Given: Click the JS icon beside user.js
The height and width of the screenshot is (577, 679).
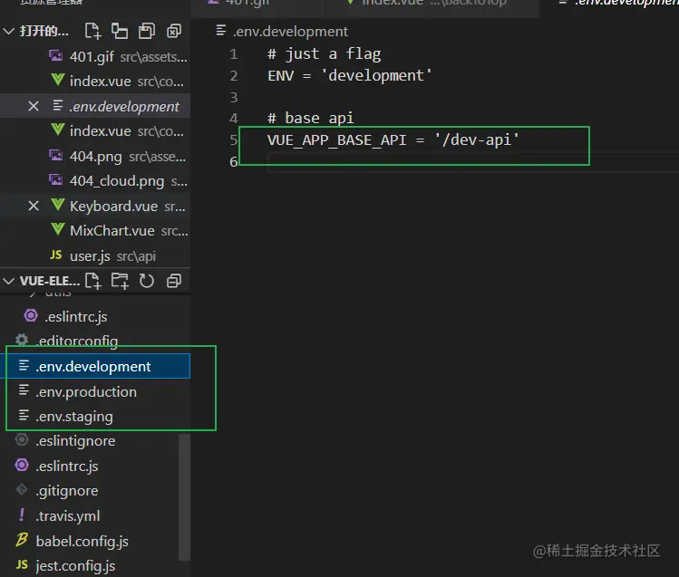Looking at the screenshot, I should tap(56, 255).
